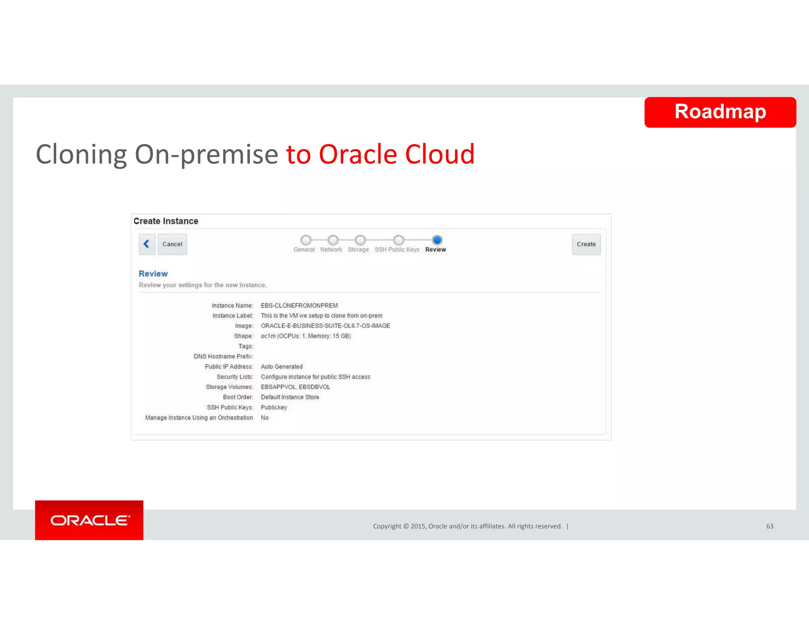Click the Oracle logo
809x625 pixels.
[x=89, y=520]
